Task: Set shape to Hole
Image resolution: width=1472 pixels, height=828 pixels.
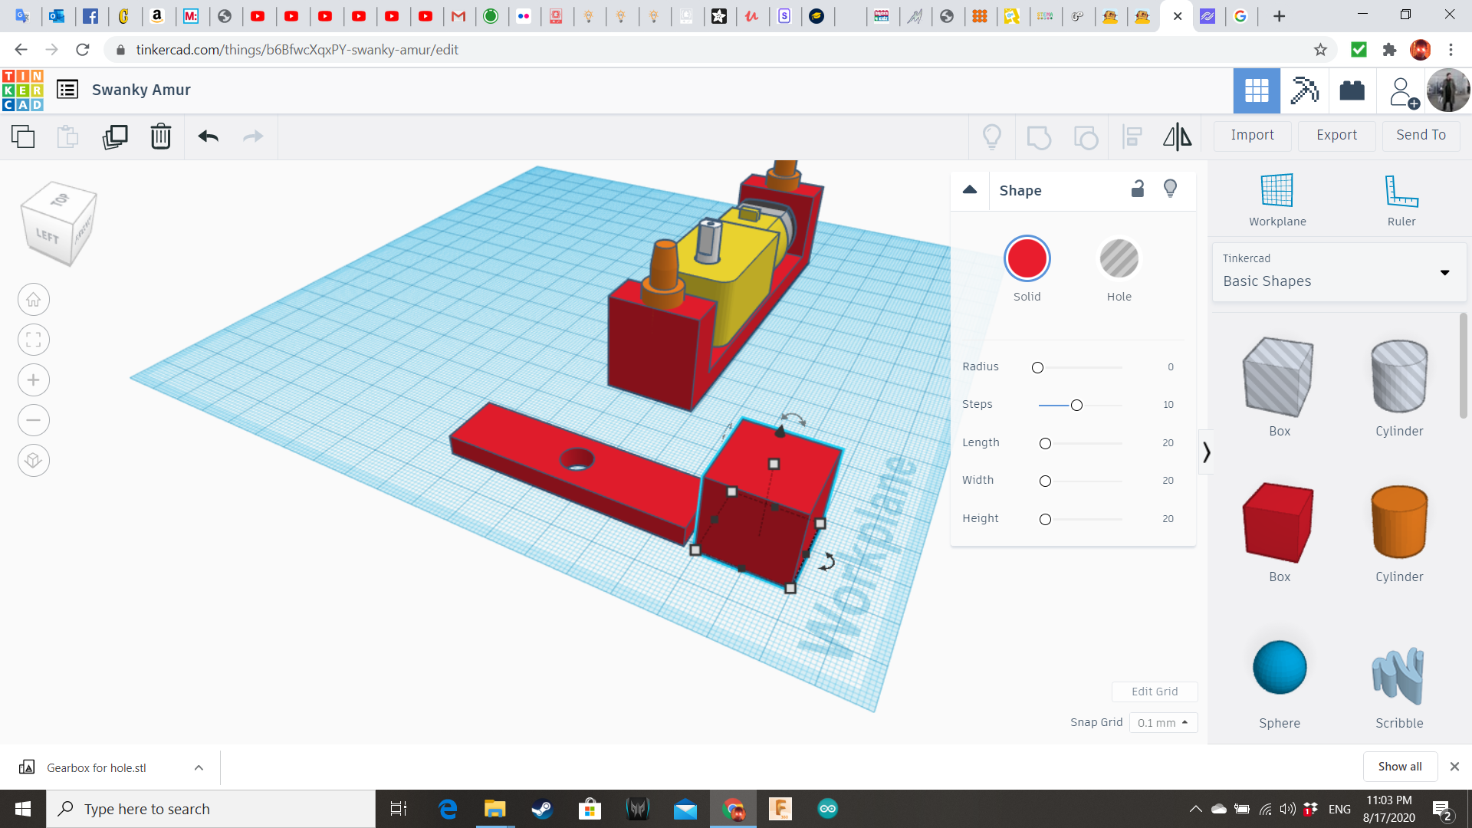Action: pos(1119,259)
